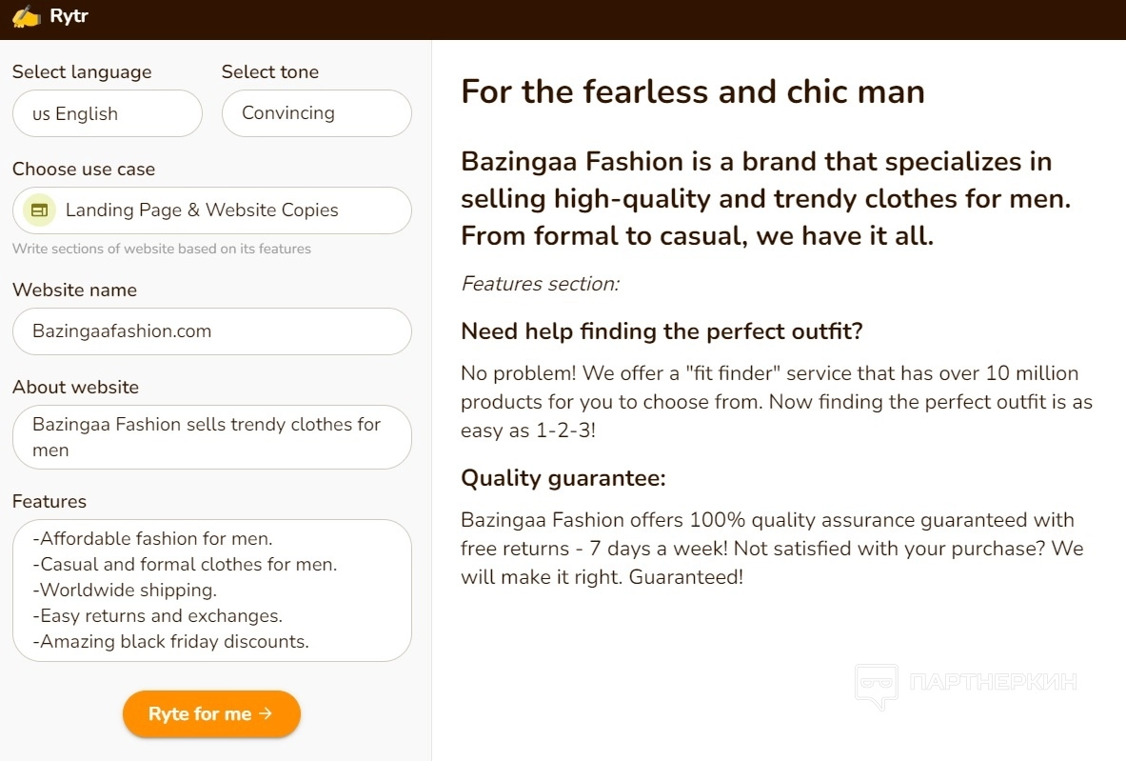Click the ПАРТНЕРКИН watermark text
The image size is (1126, 761).
[x=993, y=682]
